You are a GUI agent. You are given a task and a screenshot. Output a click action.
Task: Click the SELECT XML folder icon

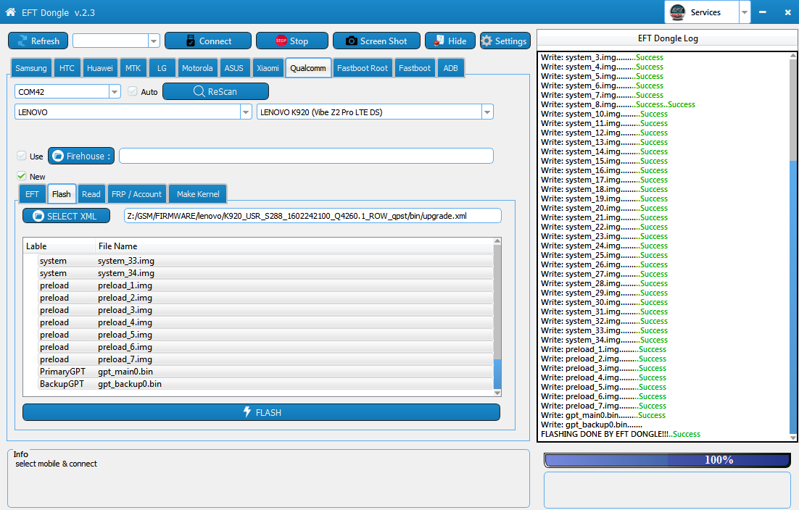coord(38,216)
